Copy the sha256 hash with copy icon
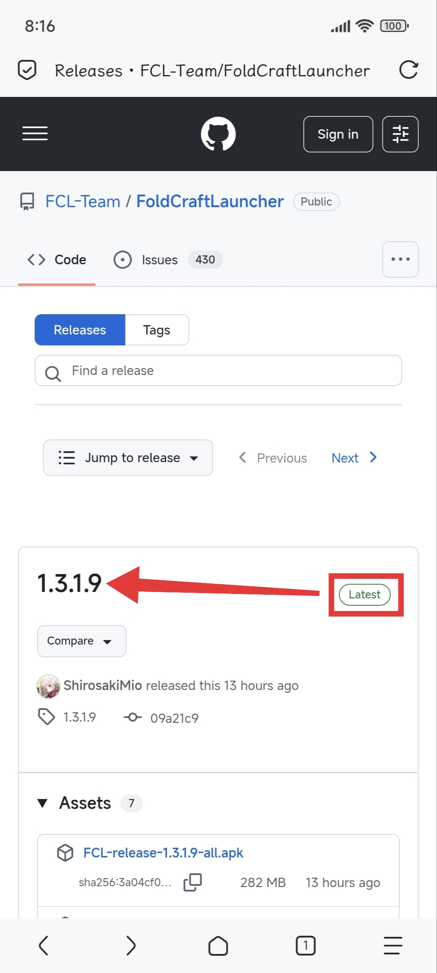Image resolution: width=437 pixels, height=973 pixels. click(x=193, y=882)
